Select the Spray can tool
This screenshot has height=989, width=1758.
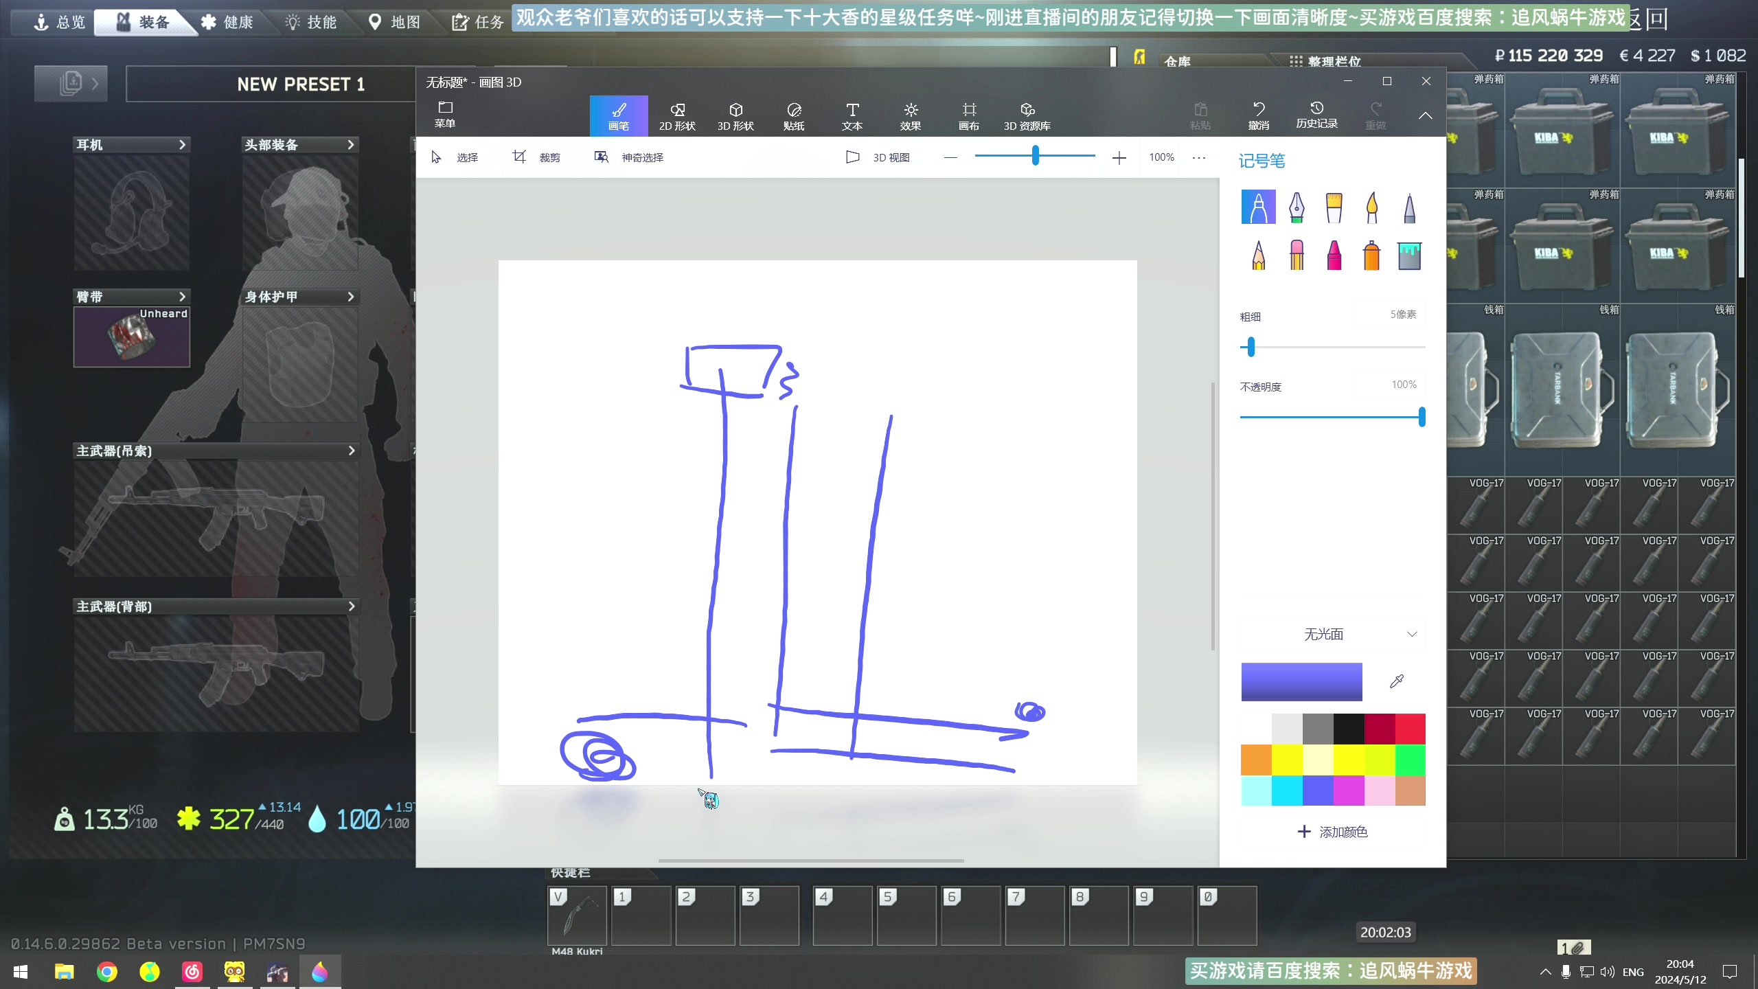pyautogui.click(x=1371, y=255)
